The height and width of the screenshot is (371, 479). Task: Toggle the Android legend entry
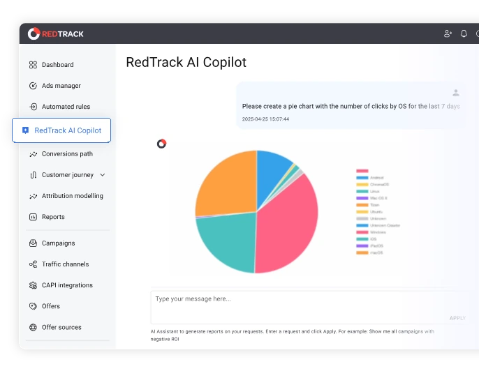(x=369, y=178)
